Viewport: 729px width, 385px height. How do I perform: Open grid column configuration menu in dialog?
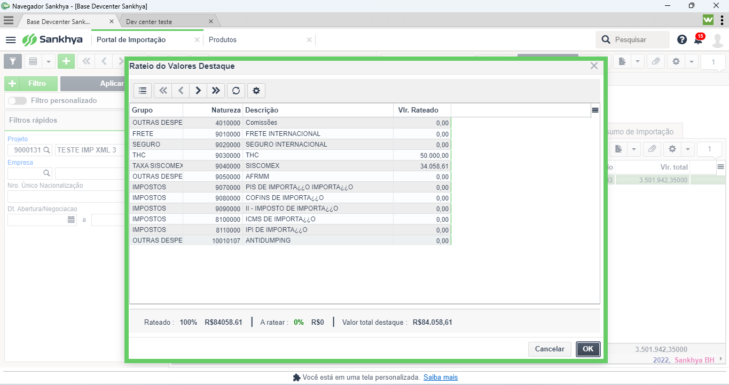[x=595, y=110]
